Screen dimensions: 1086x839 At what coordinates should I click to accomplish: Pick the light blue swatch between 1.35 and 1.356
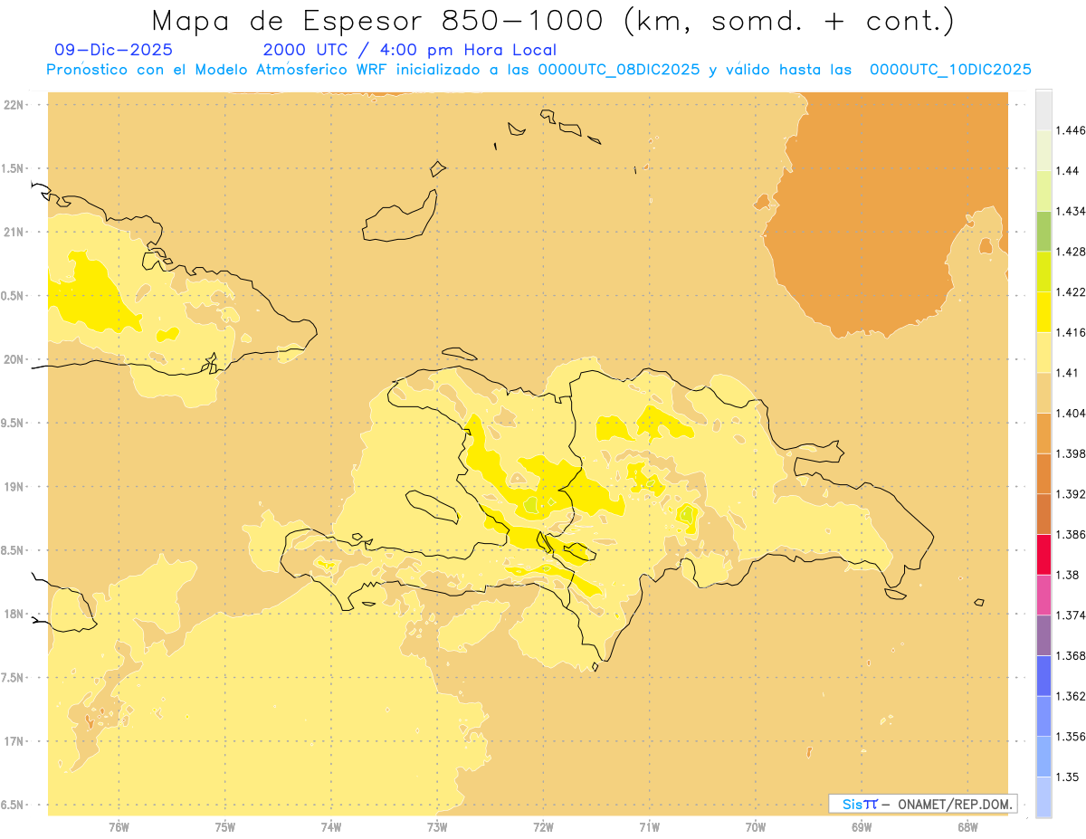tap(1043, 757)
